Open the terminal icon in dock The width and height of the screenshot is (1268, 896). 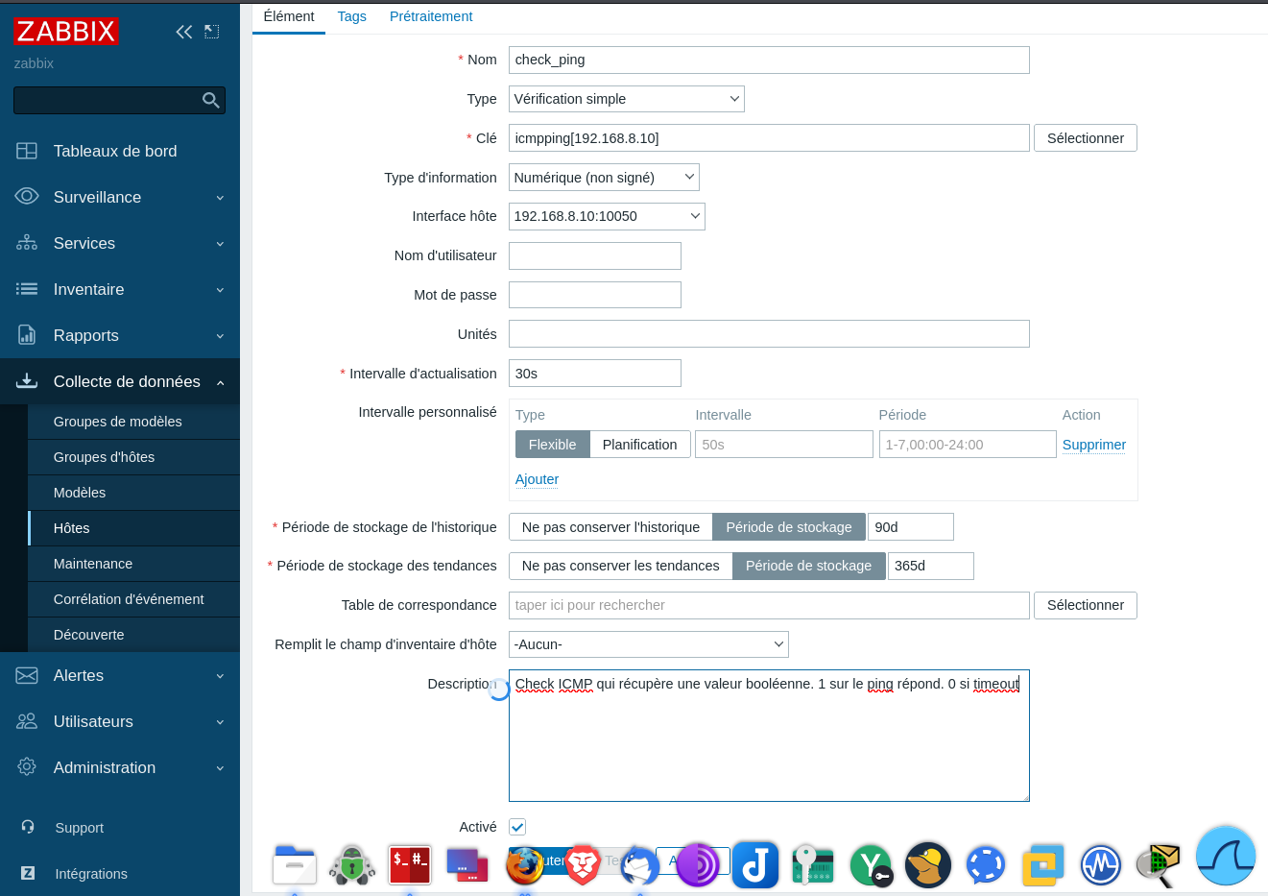point(410,864)
